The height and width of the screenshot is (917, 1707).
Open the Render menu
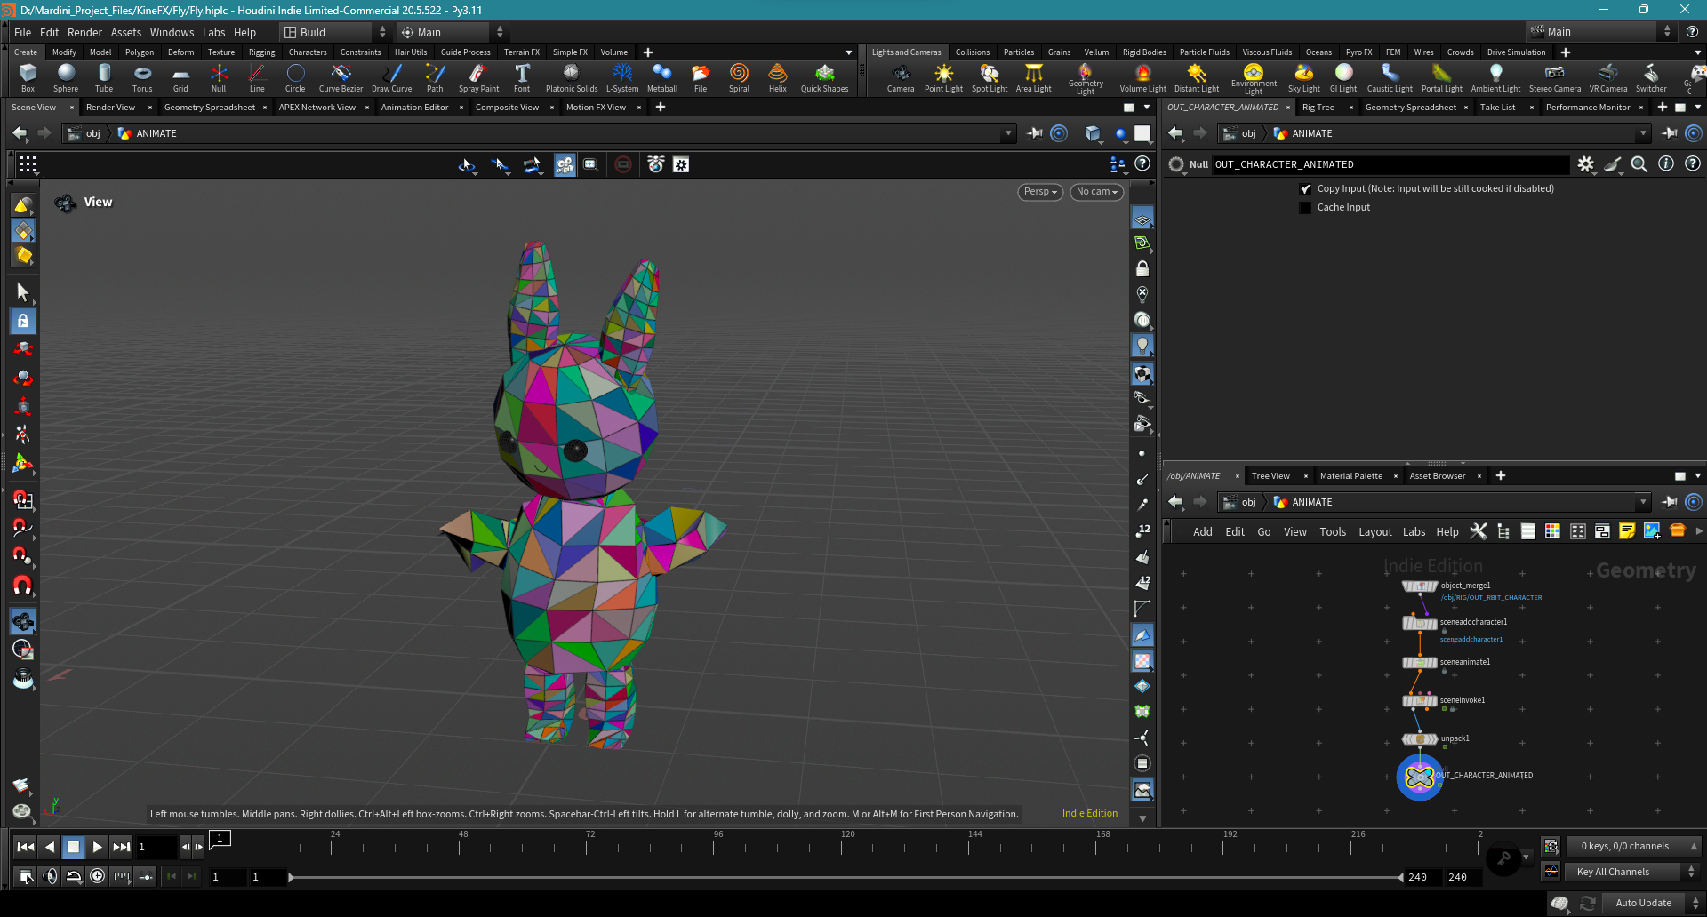[x=84, y=32]
